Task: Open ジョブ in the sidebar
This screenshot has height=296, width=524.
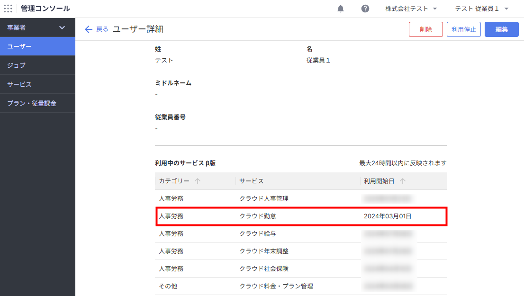Action: coord(37,65)
